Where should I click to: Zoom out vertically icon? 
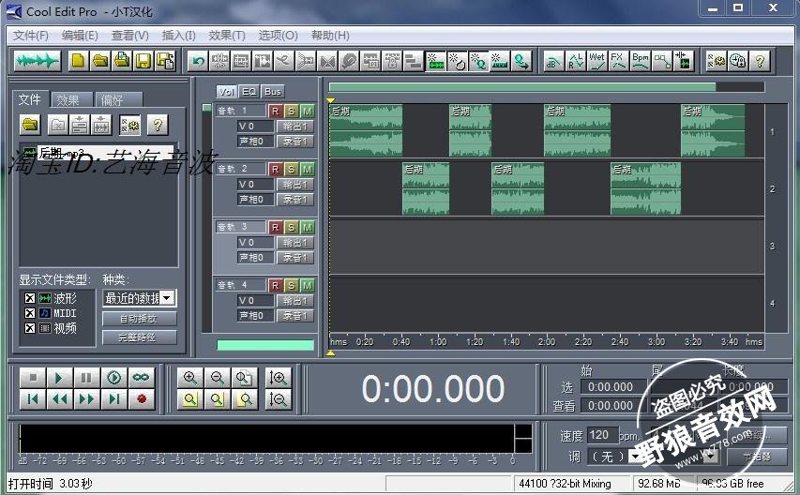click(279, 399)
